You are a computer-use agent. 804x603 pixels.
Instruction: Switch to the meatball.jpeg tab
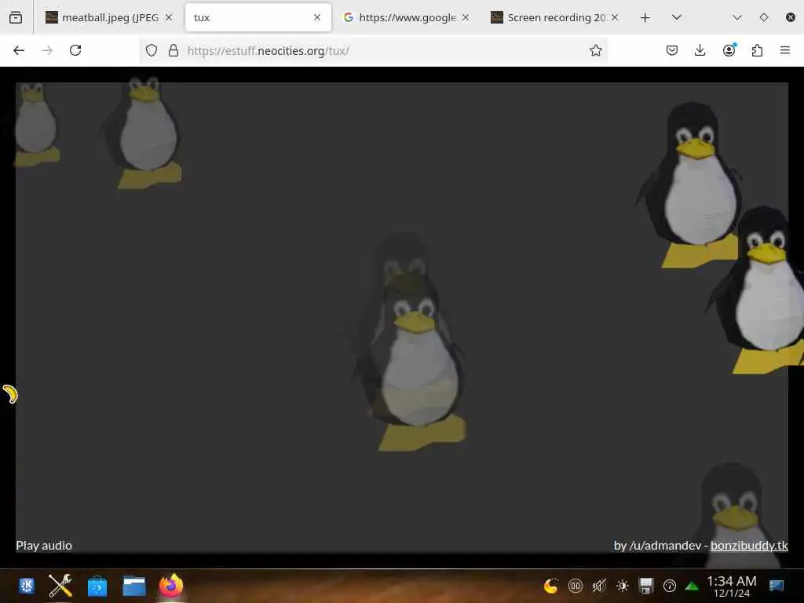click(x=108, y=17)
